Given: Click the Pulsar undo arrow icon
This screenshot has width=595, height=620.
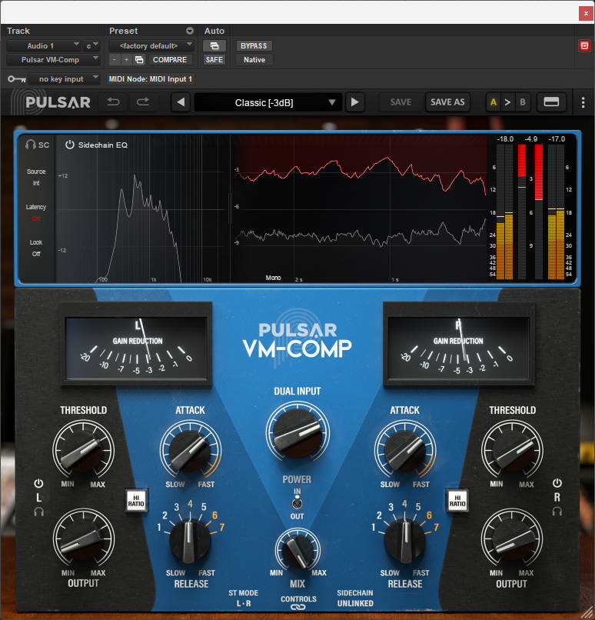Looking at the screenshot, I should [114, 102].
